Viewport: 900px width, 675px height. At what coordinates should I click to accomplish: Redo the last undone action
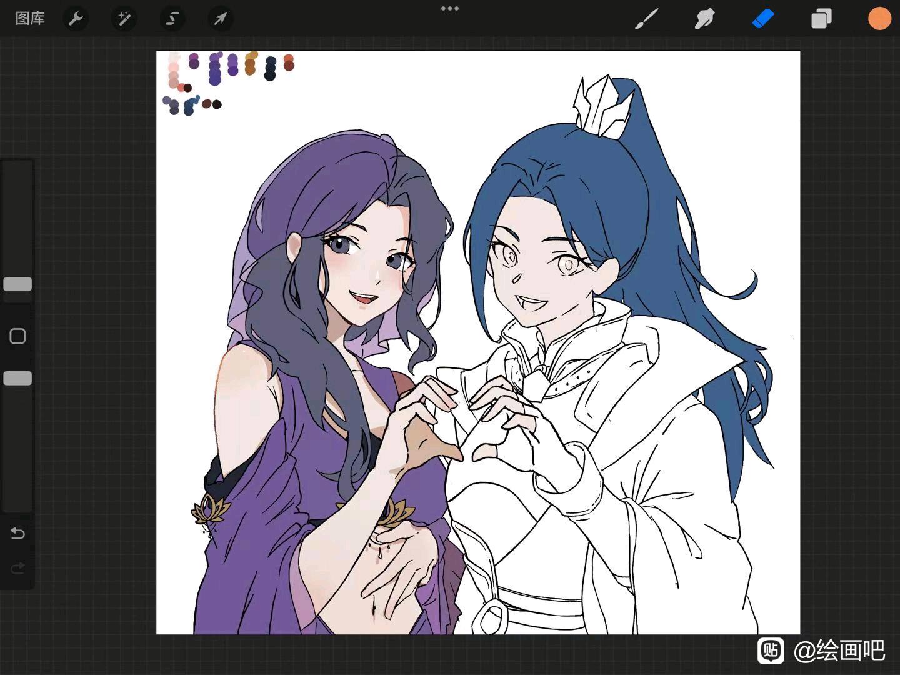click(17, 568)
